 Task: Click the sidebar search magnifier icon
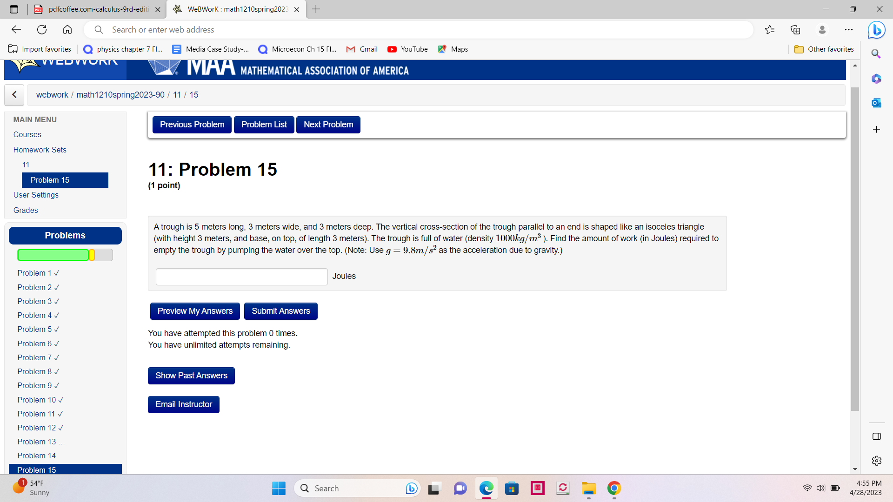(x=876, y=54)
